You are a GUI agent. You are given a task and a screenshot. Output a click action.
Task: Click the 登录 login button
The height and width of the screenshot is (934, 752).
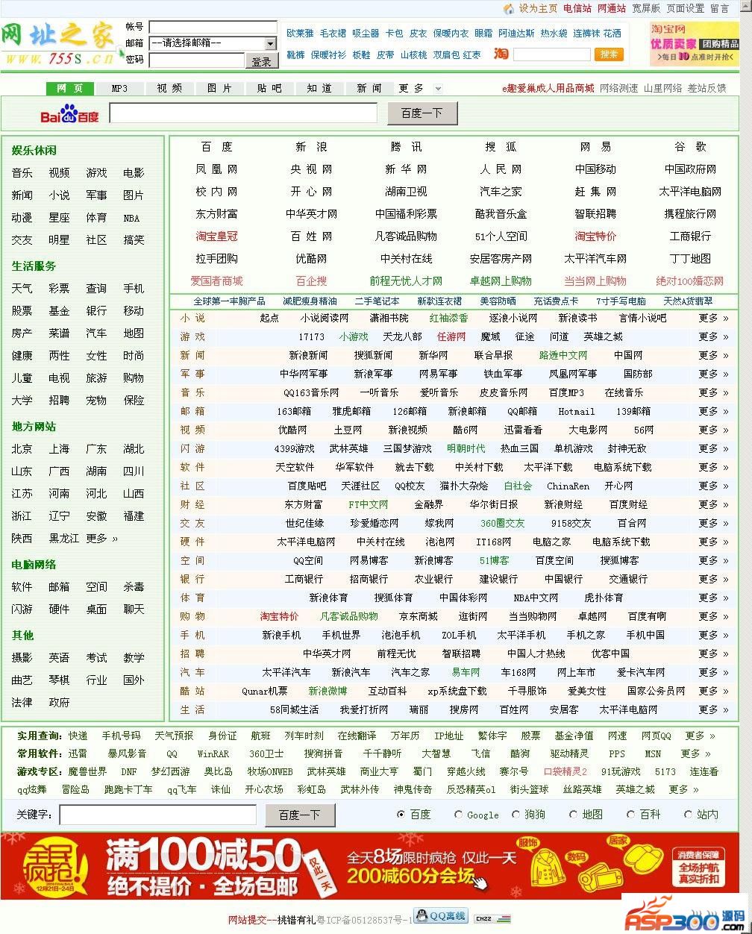tap(261, 61)
